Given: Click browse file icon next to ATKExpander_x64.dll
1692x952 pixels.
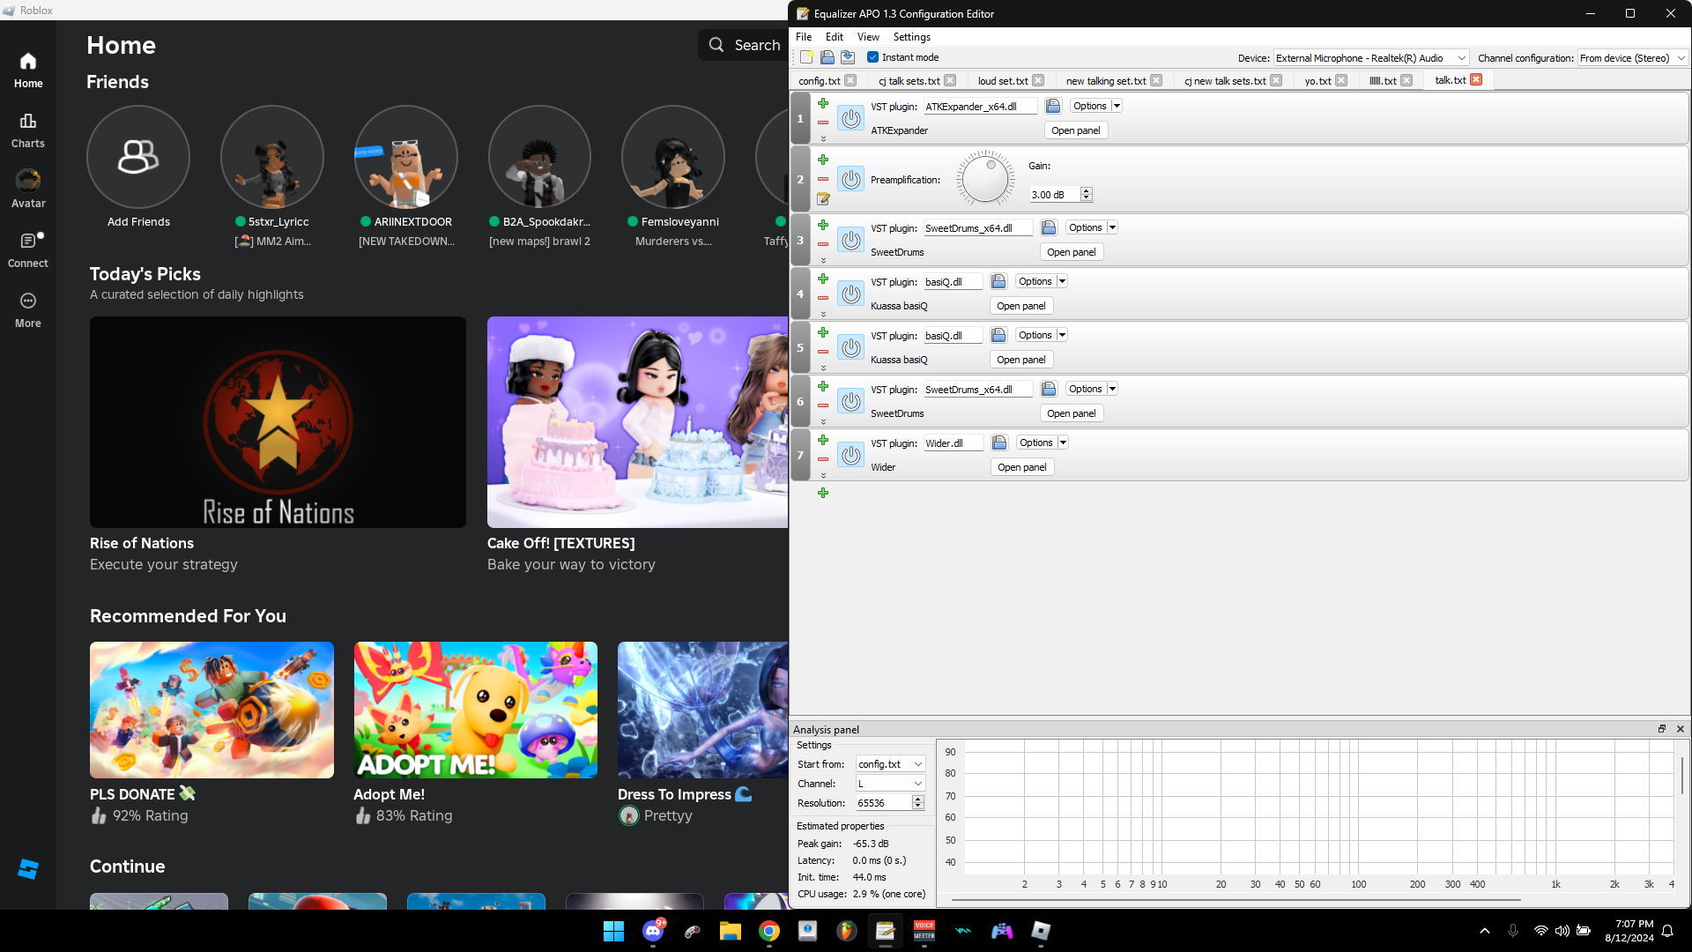Looking at the screenshot, I should click(x=1053, y=106).
